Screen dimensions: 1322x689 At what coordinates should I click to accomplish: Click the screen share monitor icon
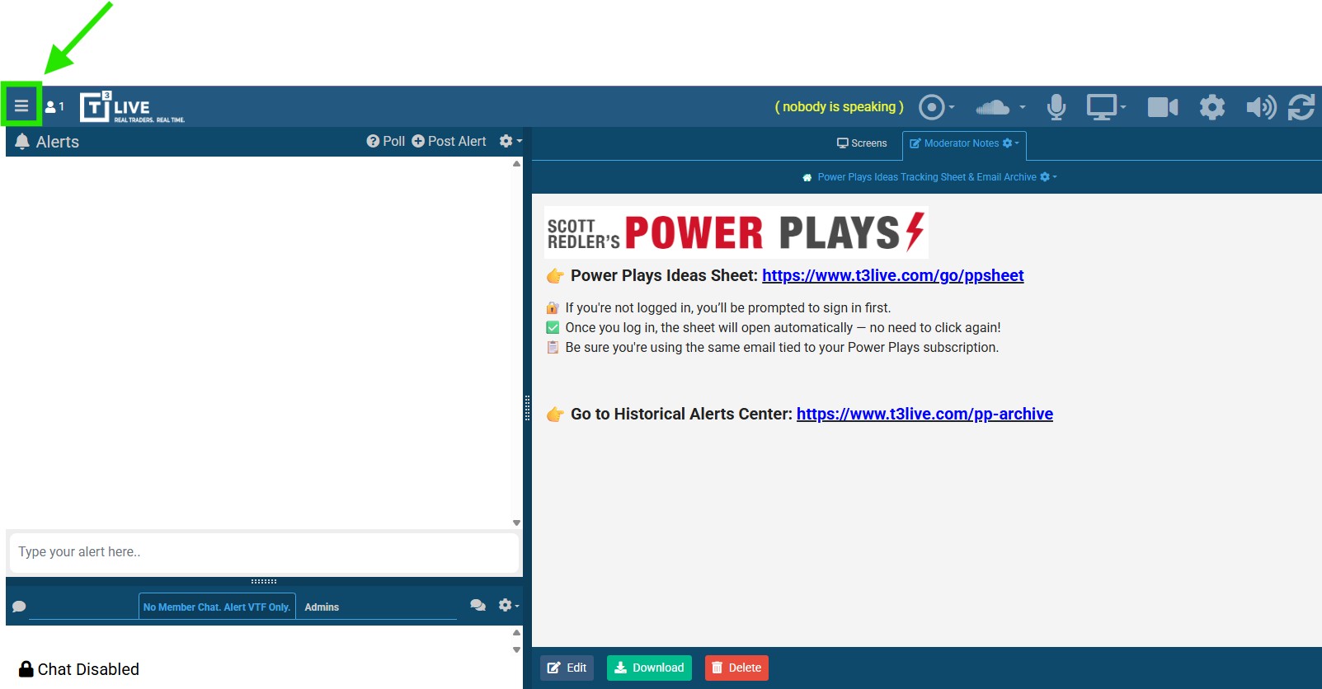(1101, 107)
